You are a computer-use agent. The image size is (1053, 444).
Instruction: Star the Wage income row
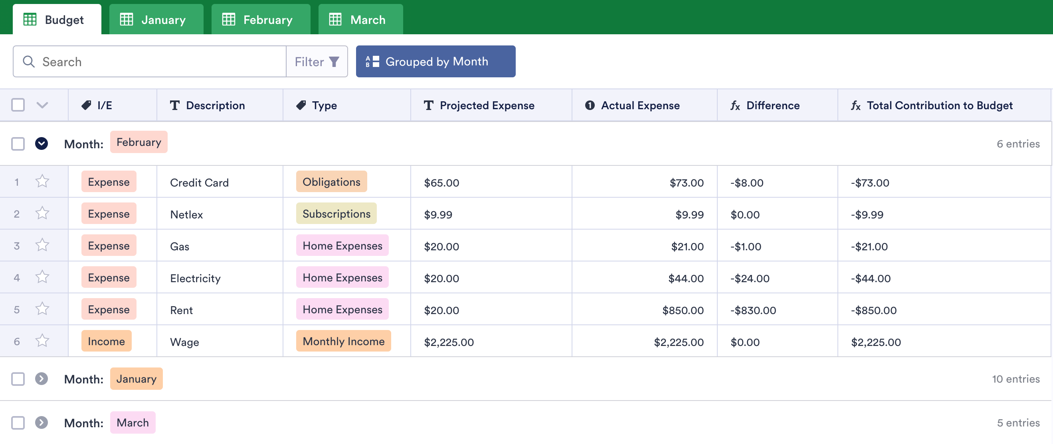[x=42, y=341]
